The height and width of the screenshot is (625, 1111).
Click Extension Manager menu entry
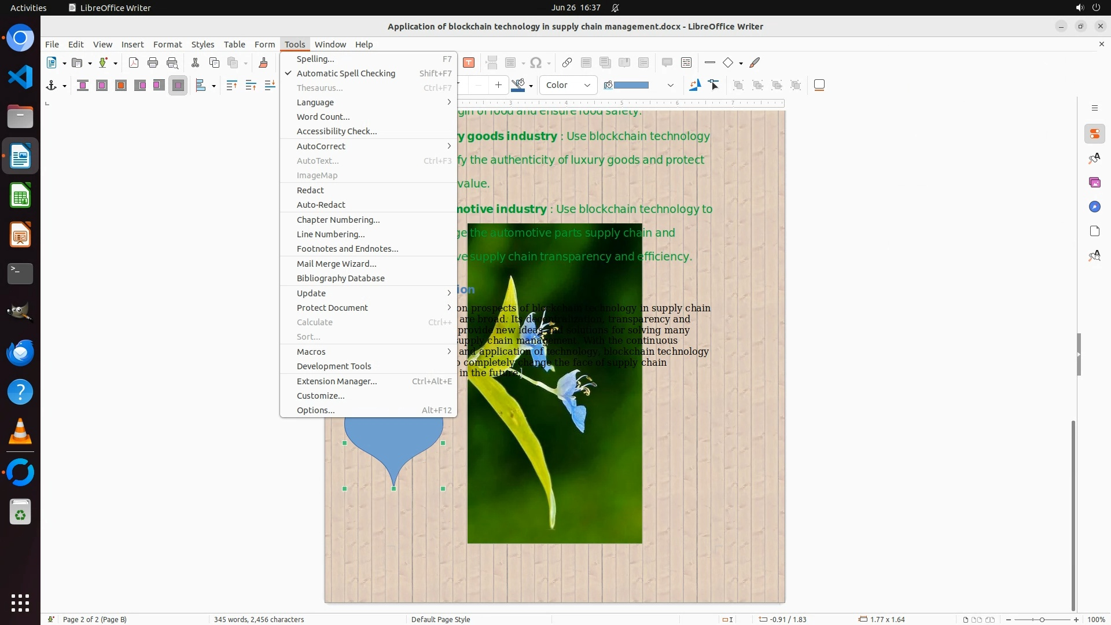[x=336, y=381]
